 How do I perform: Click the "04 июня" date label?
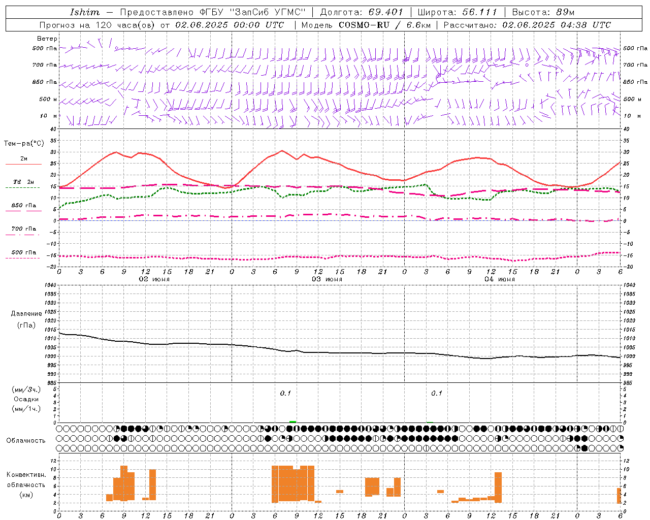(x=500, y=279)
